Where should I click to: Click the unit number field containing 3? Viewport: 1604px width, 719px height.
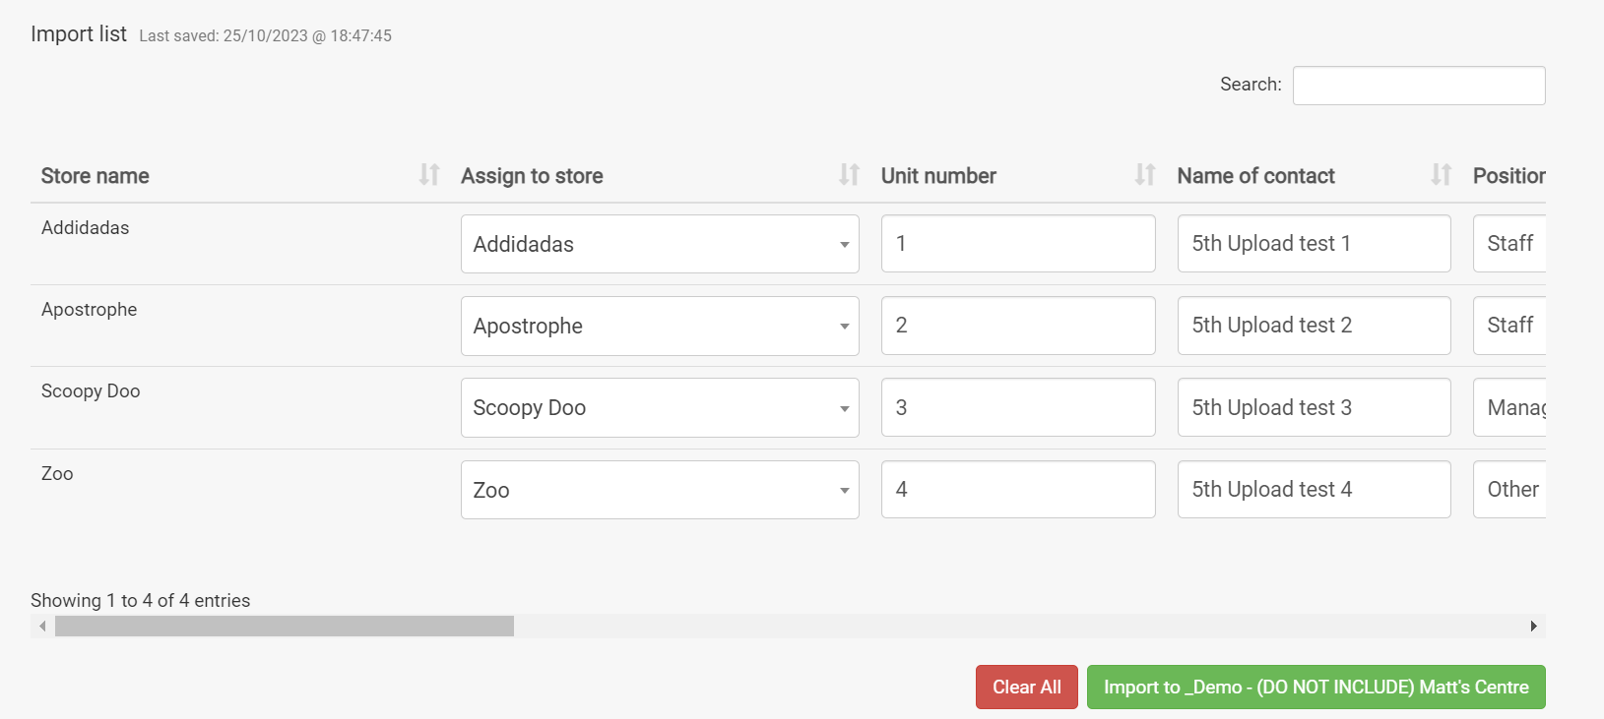click(1017, 407)
